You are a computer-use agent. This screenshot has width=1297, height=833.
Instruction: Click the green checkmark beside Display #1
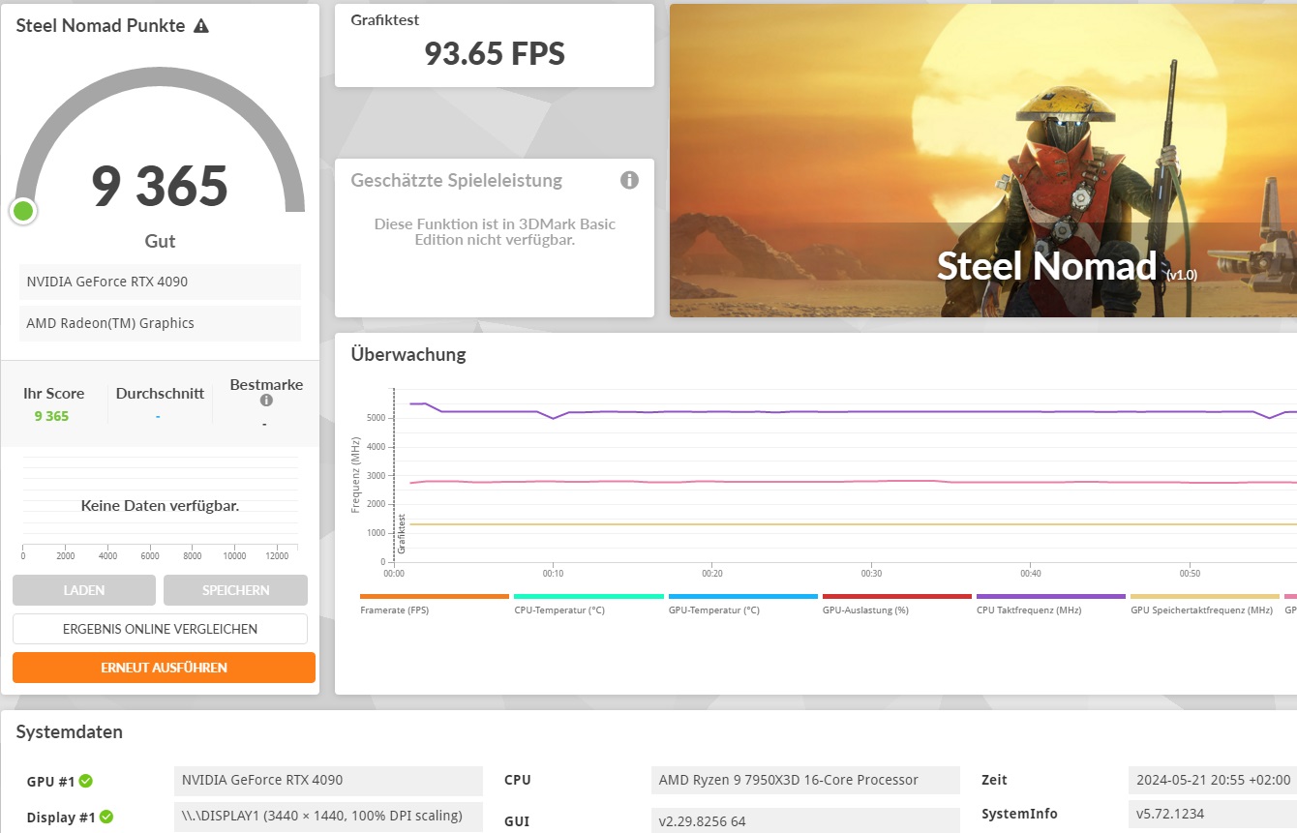[106, 818]
